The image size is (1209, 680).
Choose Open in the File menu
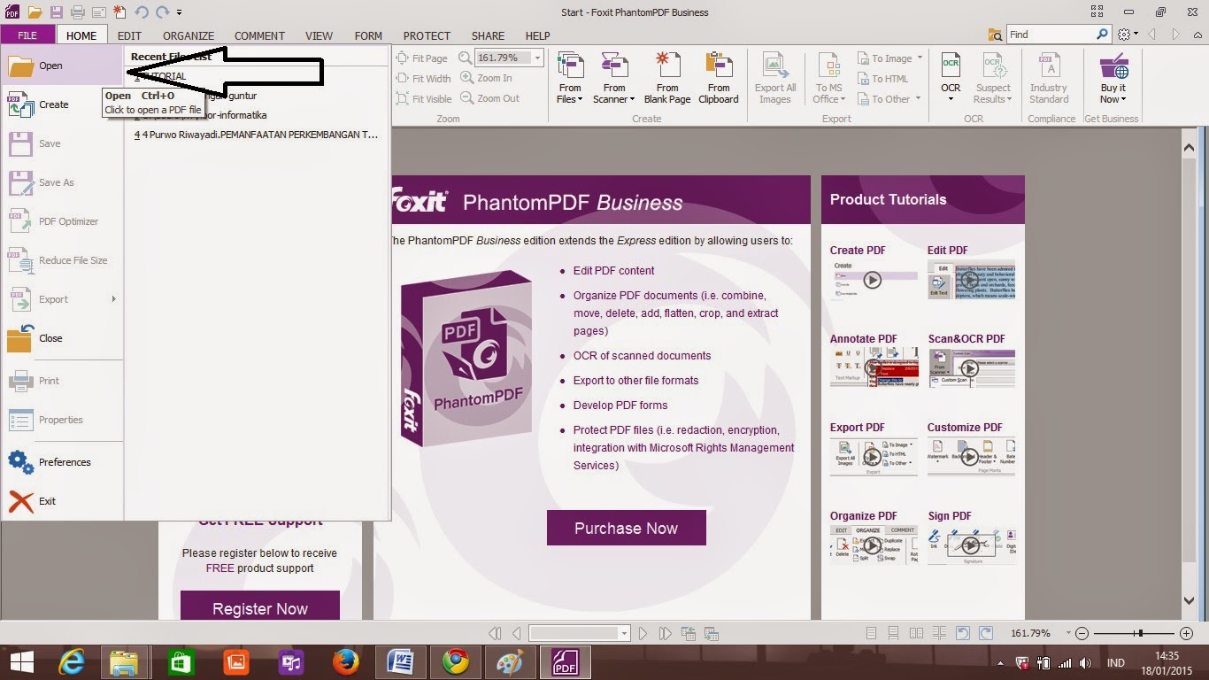[x=62, y=66]
